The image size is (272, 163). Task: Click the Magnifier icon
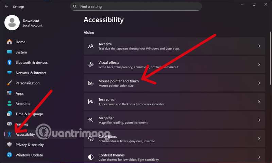point(91,120)
